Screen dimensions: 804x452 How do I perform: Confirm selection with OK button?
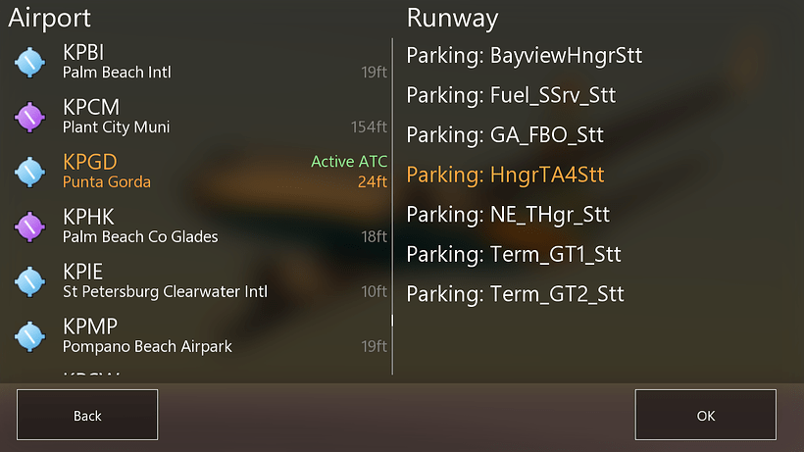pyautogui.click(x=705, y=415)
